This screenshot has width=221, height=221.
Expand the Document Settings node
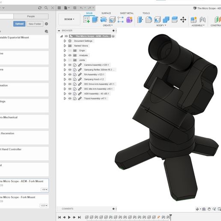point(65,41)
